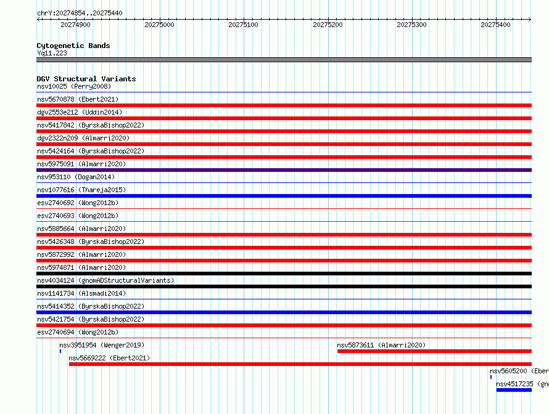This screenshot has height=414, width=549.
Task: Select the dgv2553e212 (Uddin2014) label
Action: (80, 112)
